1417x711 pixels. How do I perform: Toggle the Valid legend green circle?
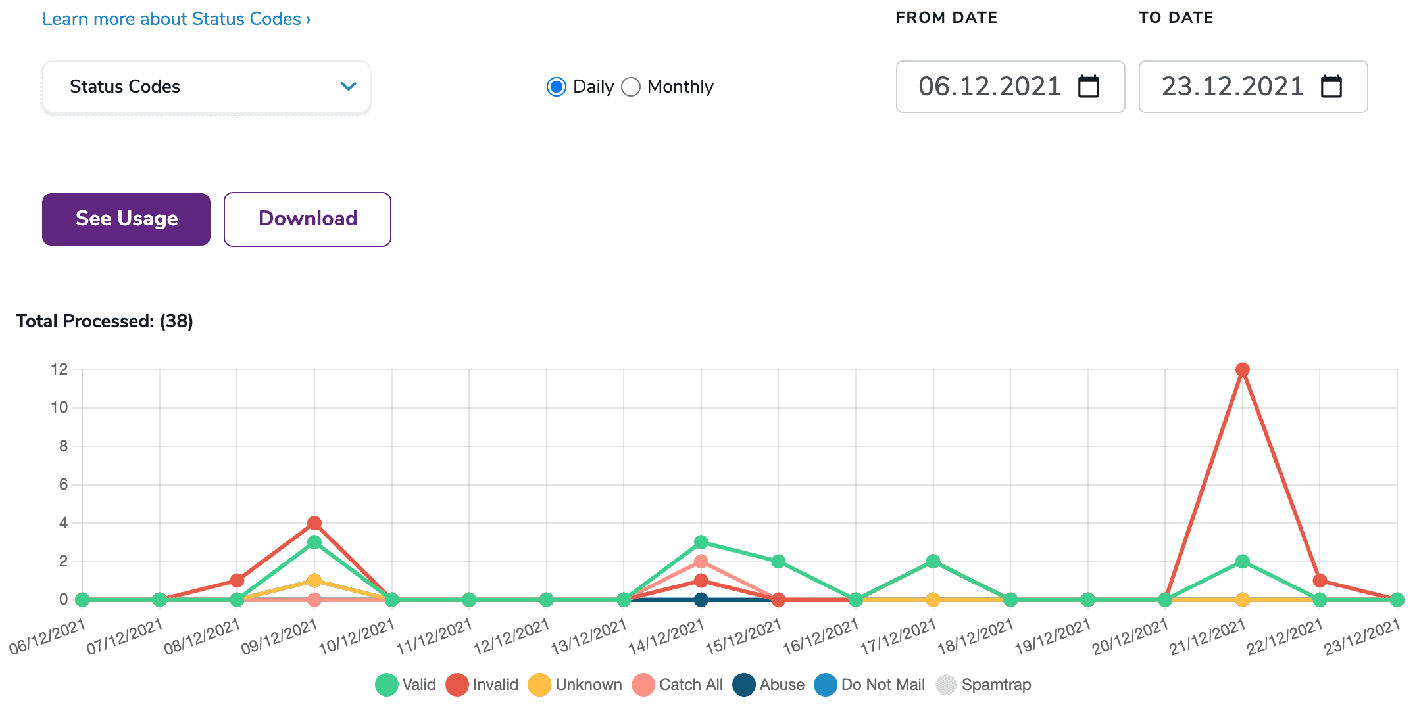coord(387,685)
